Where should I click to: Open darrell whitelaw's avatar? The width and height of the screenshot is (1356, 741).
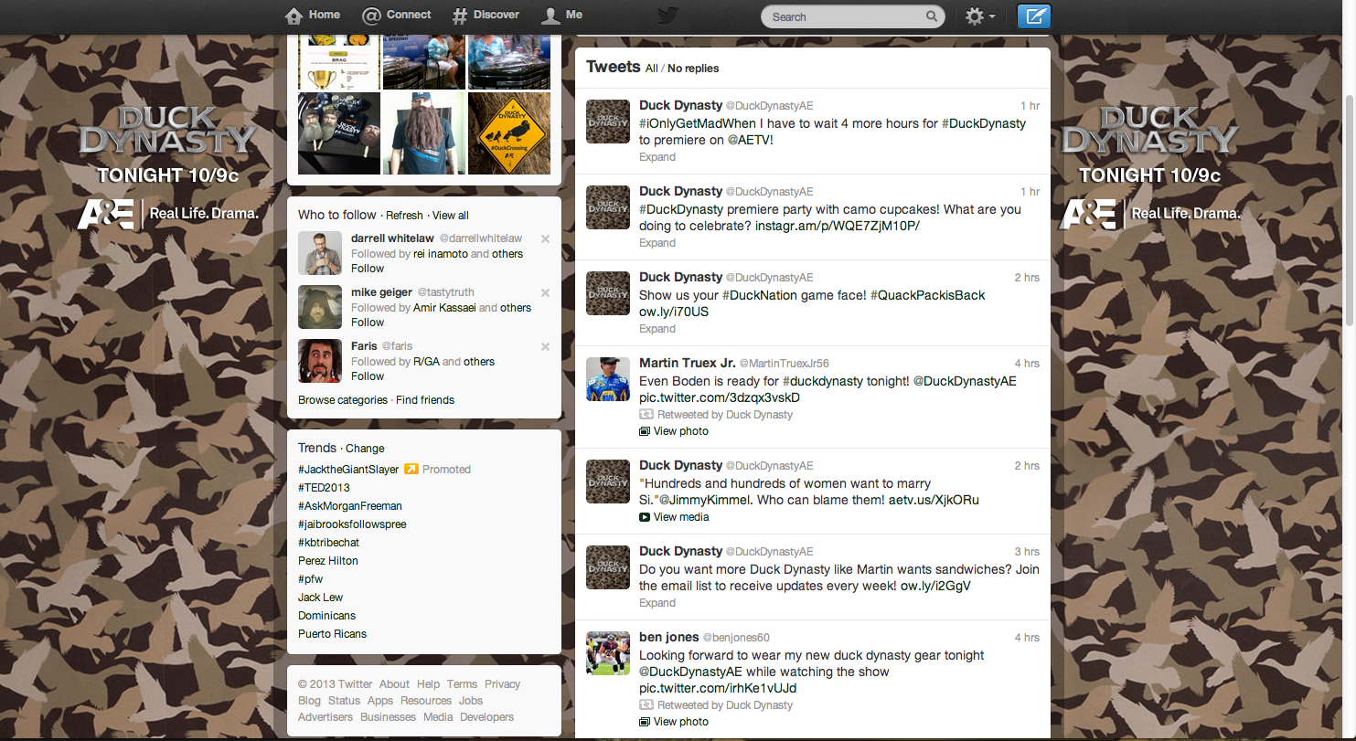320,253
